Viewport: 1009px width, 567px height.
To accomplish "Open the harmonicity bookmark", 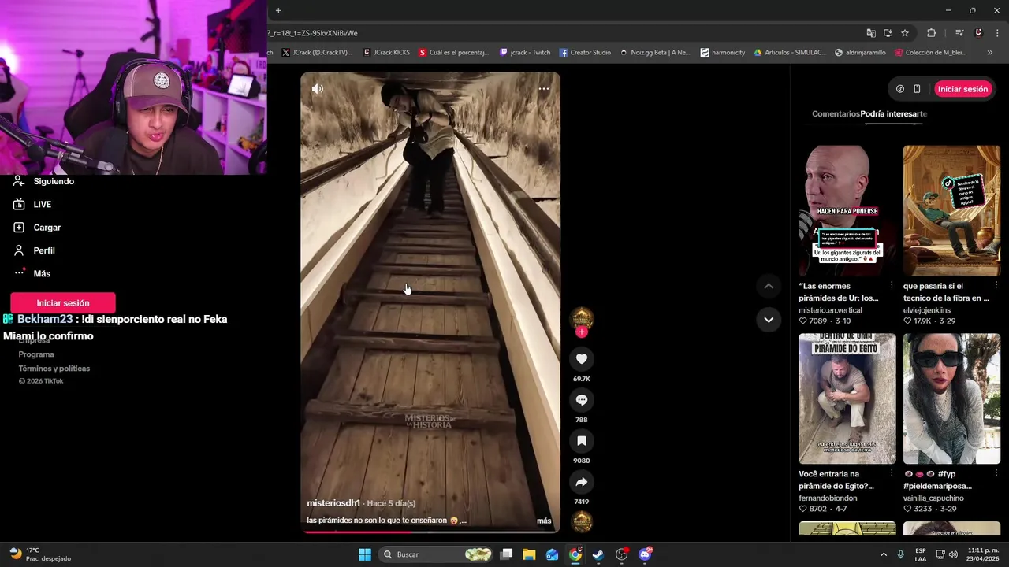I will (x=722, y=53).
